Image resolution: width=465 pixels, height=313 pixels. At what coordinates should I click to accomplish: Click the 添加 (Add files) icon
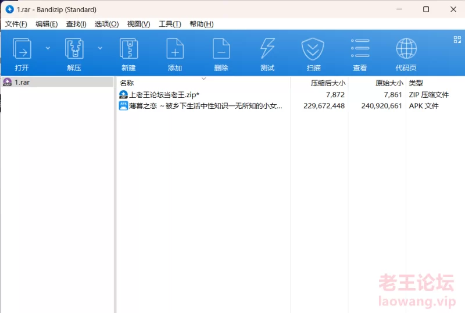coord(175,49)
